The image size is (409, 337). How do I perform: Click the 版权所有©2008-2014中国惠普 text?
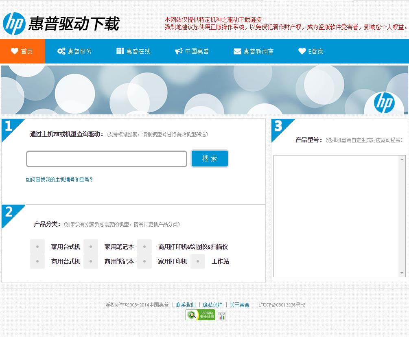137,305
